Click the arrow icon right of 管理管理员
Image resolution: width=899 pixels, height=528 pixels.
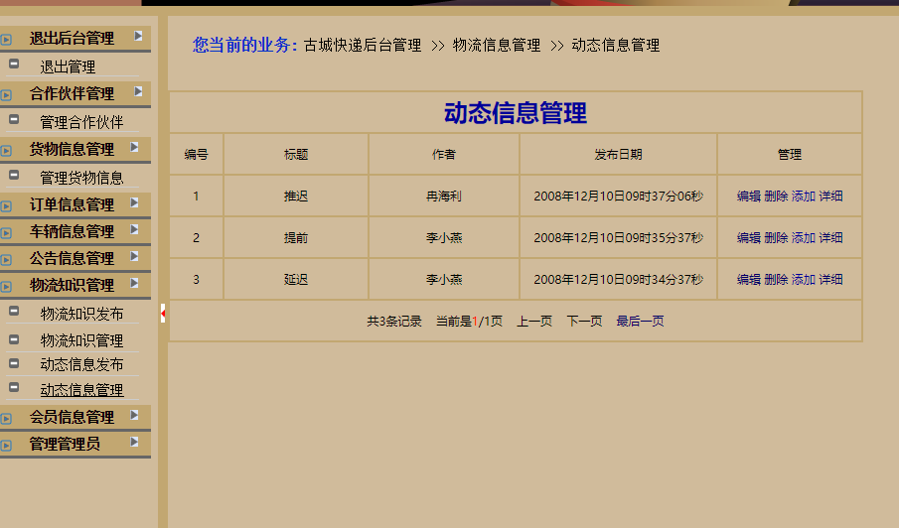[x=135, y=442]
